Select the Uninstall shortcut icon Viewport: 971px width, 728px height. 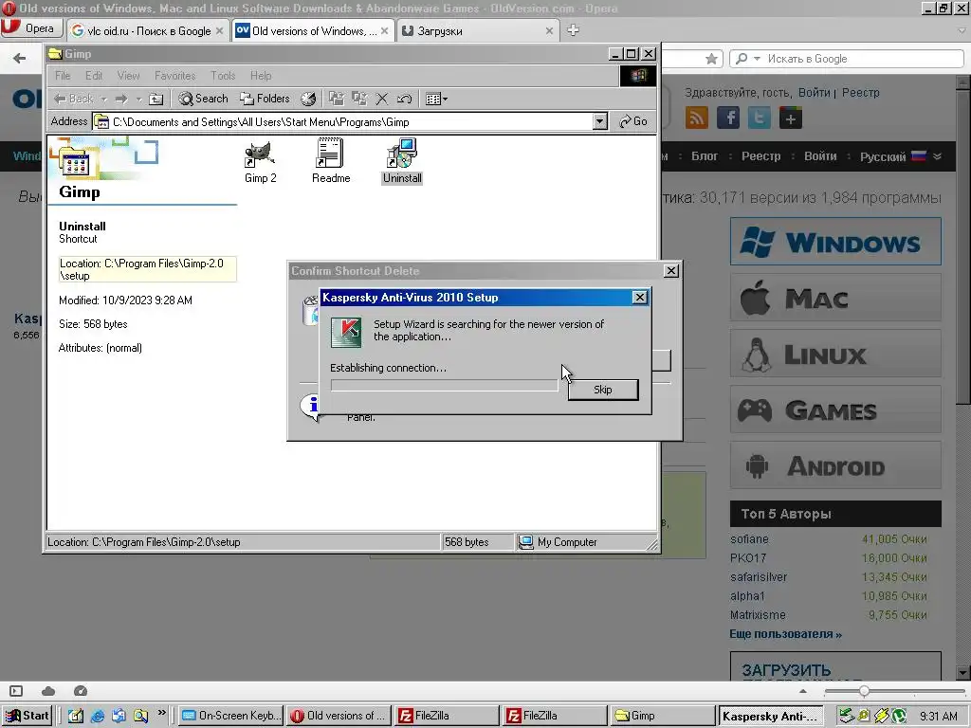click(402, 162)
